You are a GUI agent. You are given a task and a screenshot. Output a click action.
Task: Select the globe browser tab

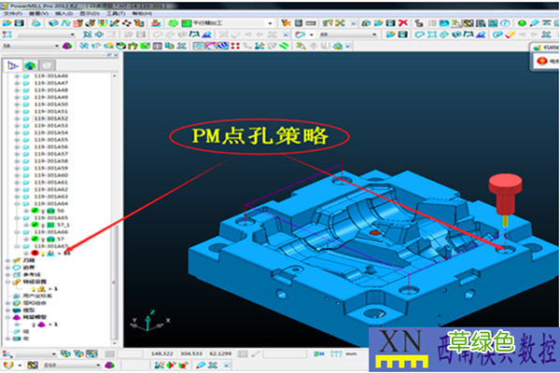pyautogui.click(x=30, y=65)
